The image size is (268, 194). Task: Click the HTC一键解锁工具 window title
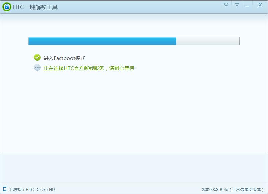pos(35,7)
